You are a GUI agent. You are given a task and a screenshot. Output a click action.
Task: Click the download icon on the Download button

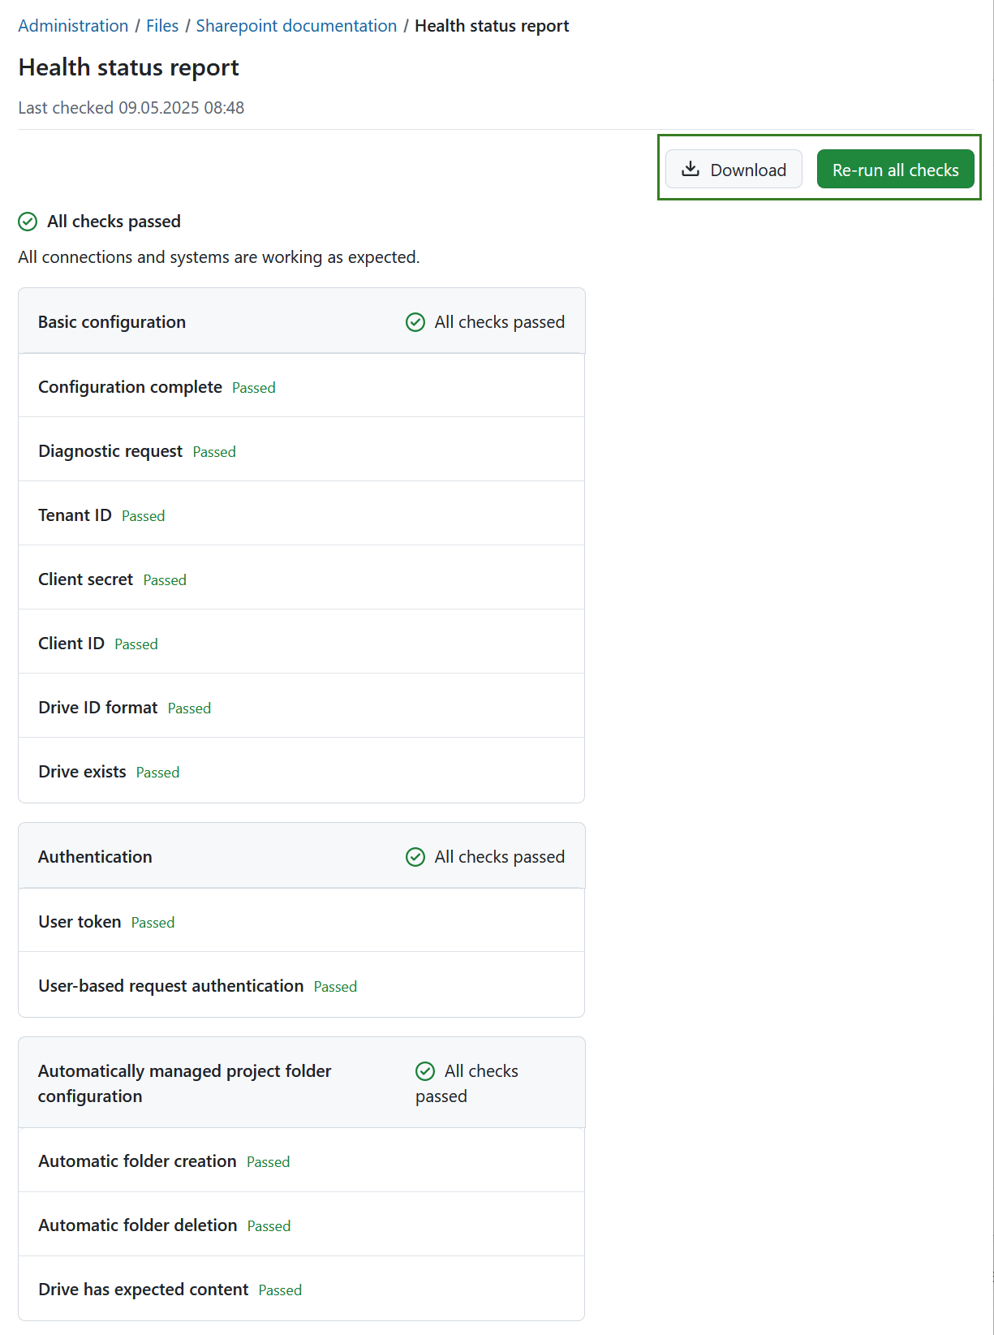[x=691, y=169]
